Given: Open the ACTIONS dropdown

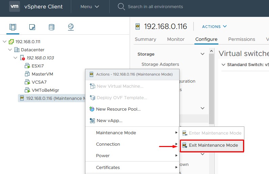Looking at the screenshot, I should pyautogui.click(x=214, y=27).
